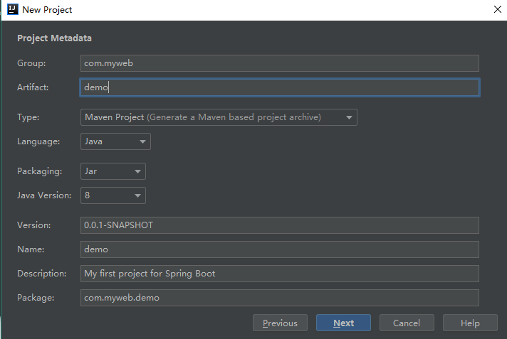Click into the Artifact text field
The height and width of the screenshot is (339, 507).
[x=279, y=87]
